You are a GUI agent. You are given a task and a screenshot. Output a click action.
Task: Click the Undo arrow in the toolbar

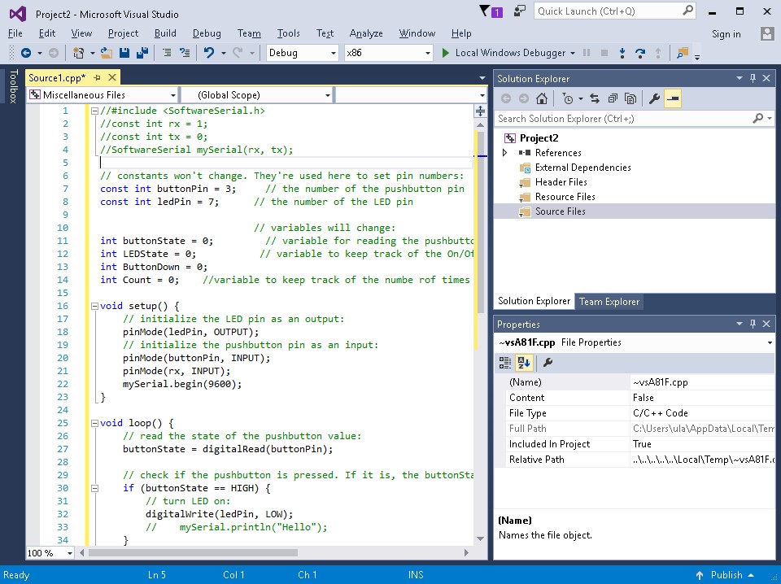(x=208, y=53)
